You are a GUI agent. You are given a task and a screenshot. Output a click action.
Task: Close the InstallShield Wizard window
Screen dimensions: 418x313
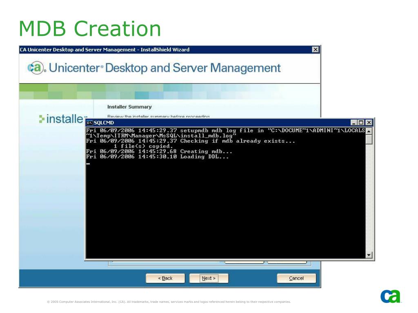(x=316, y=49)
